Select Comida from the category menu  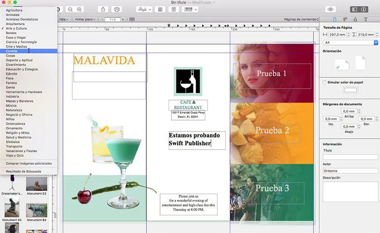pos(28,51)
